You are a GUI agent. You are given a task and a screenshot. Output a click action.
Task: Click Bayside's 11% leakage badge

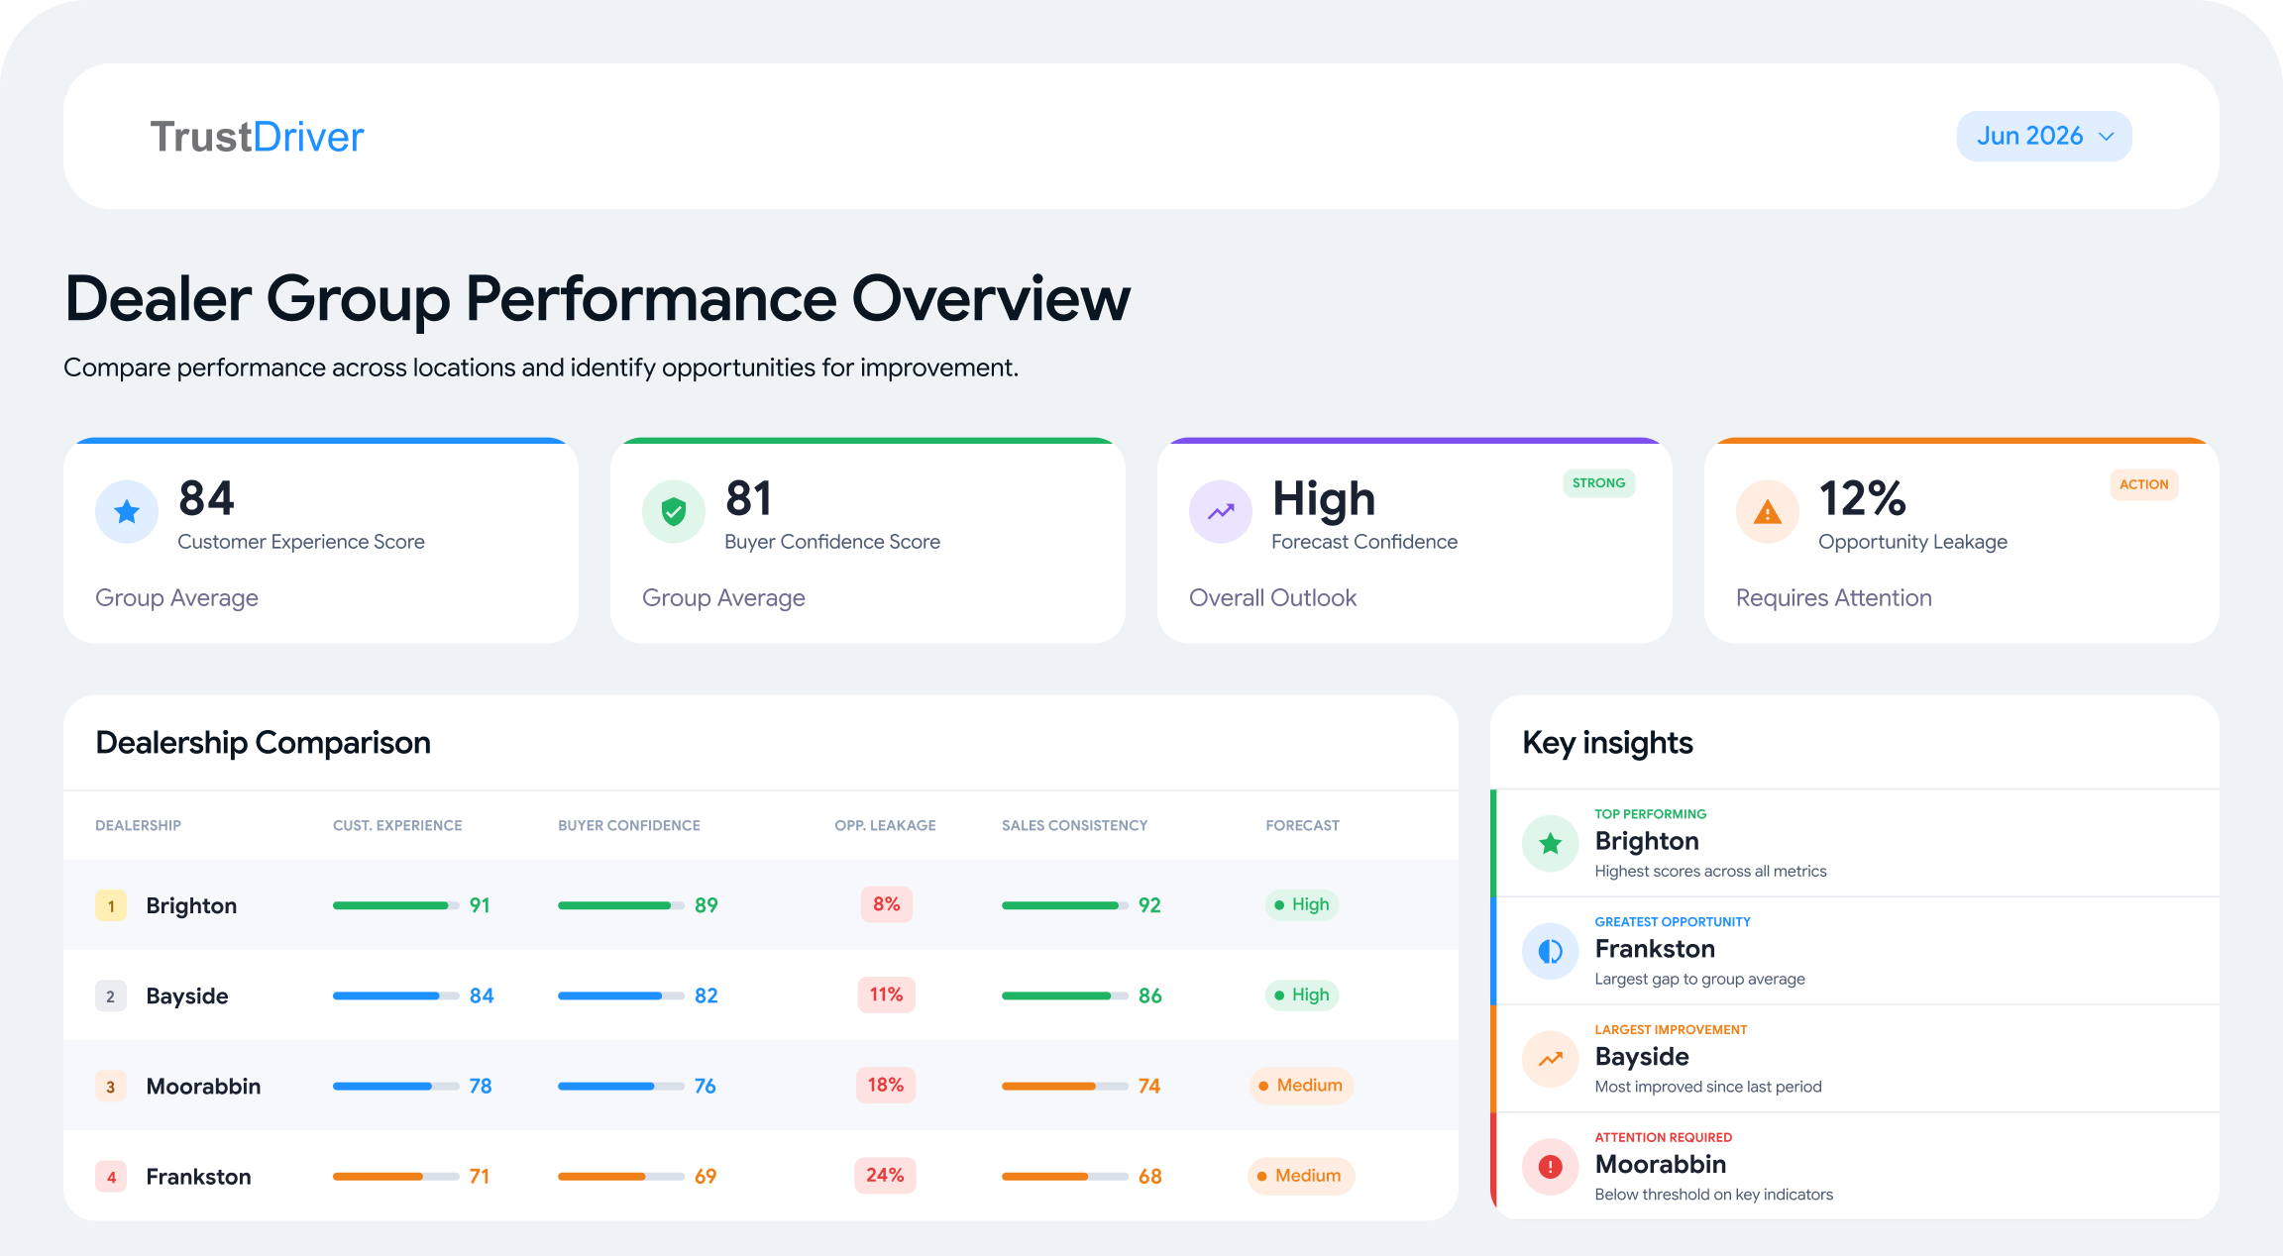(887, 994)
